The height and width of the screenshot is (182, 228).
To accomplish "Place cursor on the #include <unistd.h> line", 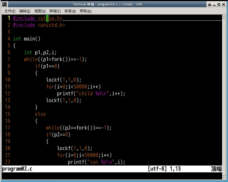I will point(39,25).
